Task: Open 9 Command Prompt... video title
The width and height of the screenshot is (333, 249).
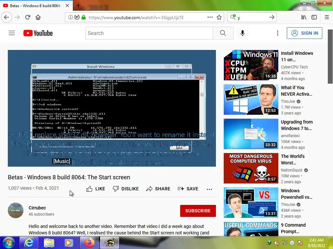Action: coord(293,228)
